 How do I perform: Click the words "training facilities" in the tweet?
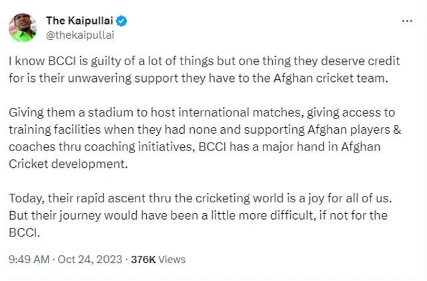[x=49, y=128]
